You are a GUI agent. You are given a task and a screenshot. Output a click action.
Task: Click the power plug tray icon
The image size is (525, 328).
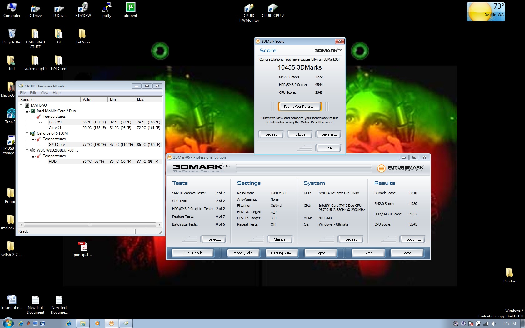(478, 324)
